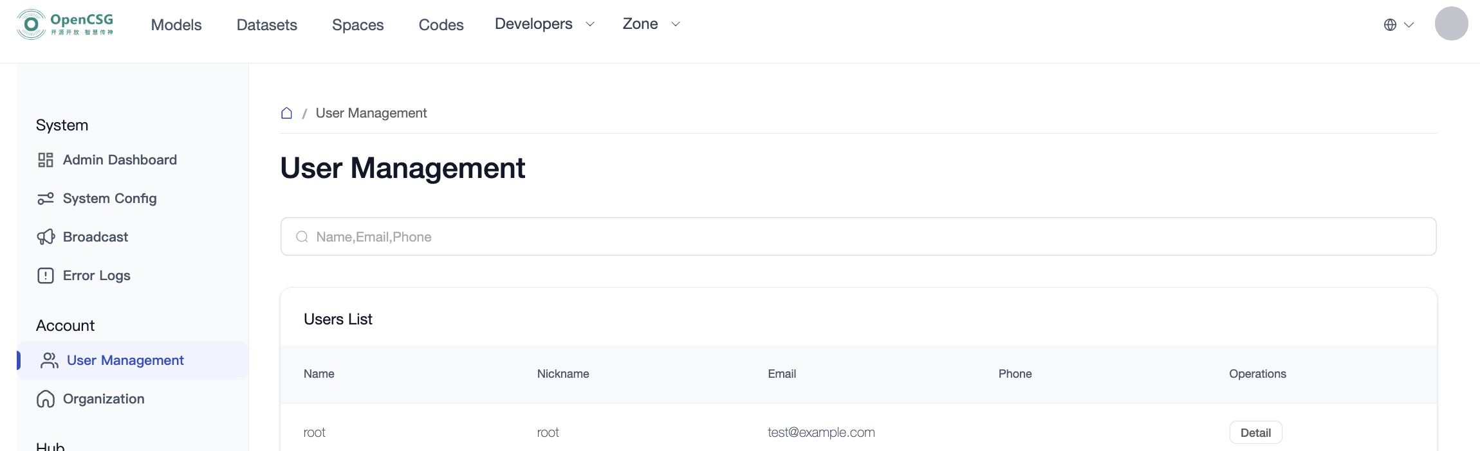
Task: Open the Models nav item
Action: click(x=176, y=24)
